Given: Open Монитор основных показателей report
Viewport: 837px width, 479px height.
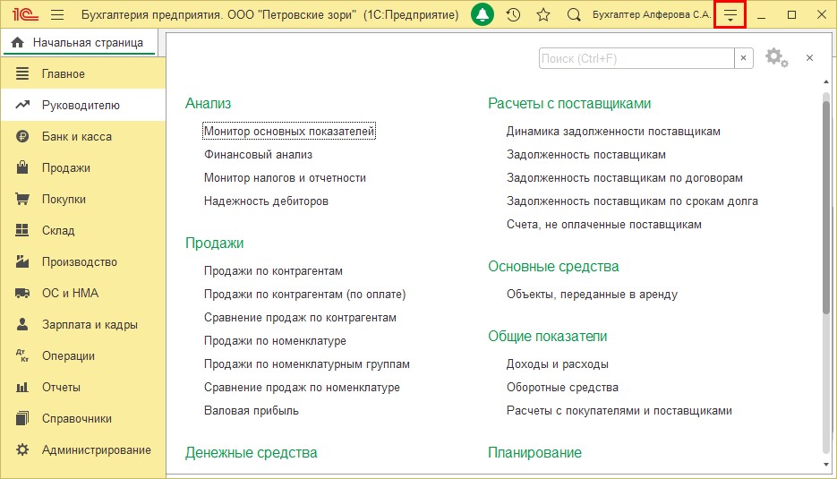Looking at the screenshot, I should point(289,132).
